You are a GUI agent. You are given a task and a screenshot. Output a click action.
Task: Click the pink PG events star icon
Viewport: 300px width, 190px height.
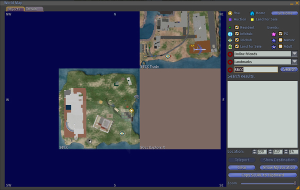[274, 34]
